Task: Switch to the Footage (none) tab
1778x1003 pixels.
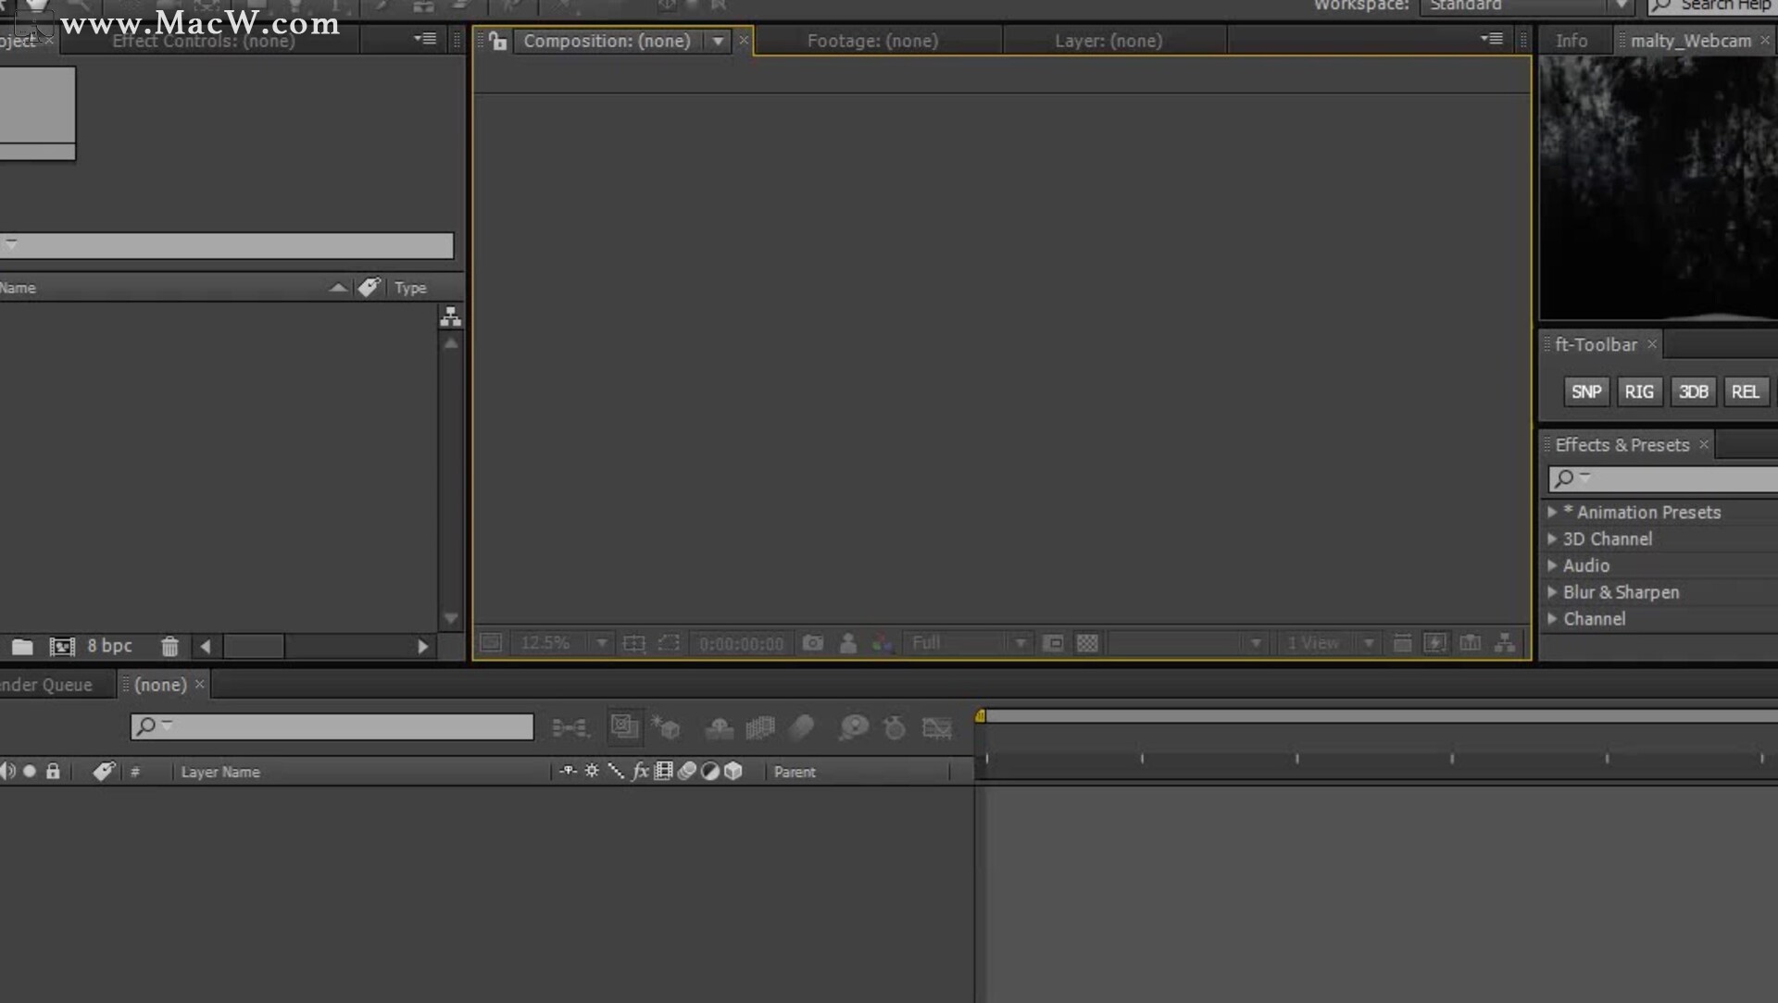Action: point(872,41)
